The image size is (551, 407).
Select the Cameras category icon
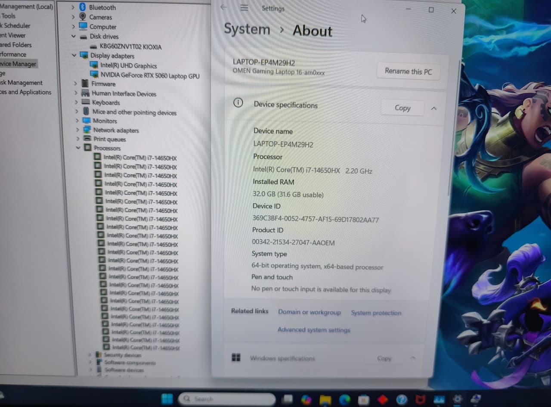[83, 17]
